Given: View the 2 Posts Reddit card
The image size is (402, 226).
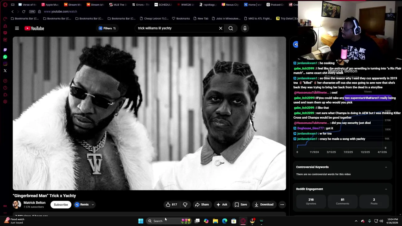Looking at the screenshot, I should [374, 202].
